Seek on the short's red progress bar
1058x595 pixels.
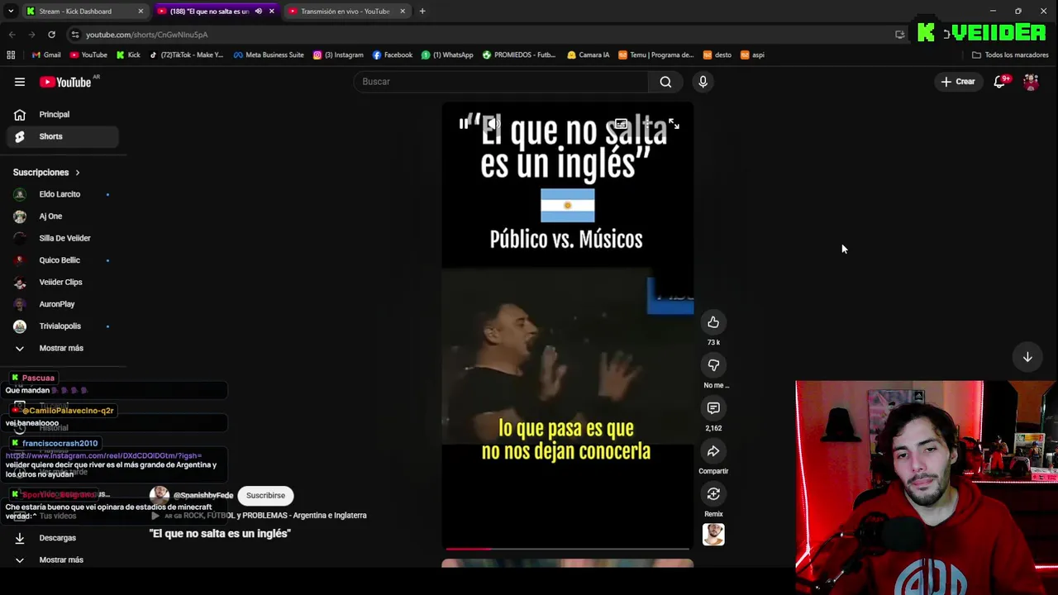(567, 548)
